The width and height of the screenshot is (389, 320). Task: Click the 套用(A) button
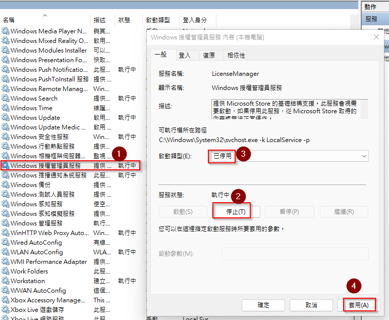[359, 305]
